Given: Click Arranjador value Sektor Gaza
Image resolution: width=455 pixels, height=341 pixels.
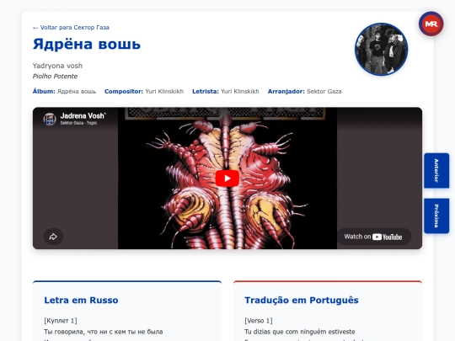Looking at the screenshot, I should tap(324, 91).
